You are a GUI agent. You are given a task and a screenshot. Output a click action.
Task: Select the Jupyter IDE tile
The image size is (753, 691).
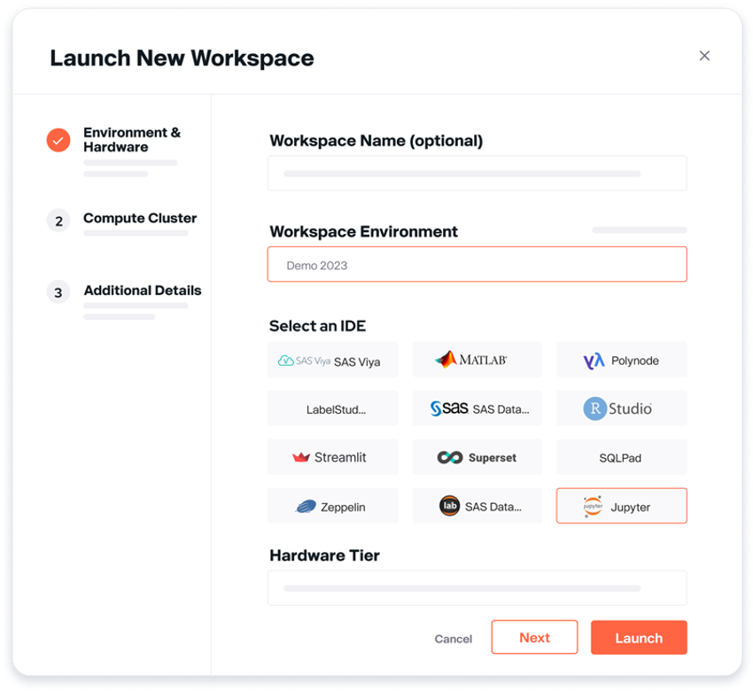(621, 506)
